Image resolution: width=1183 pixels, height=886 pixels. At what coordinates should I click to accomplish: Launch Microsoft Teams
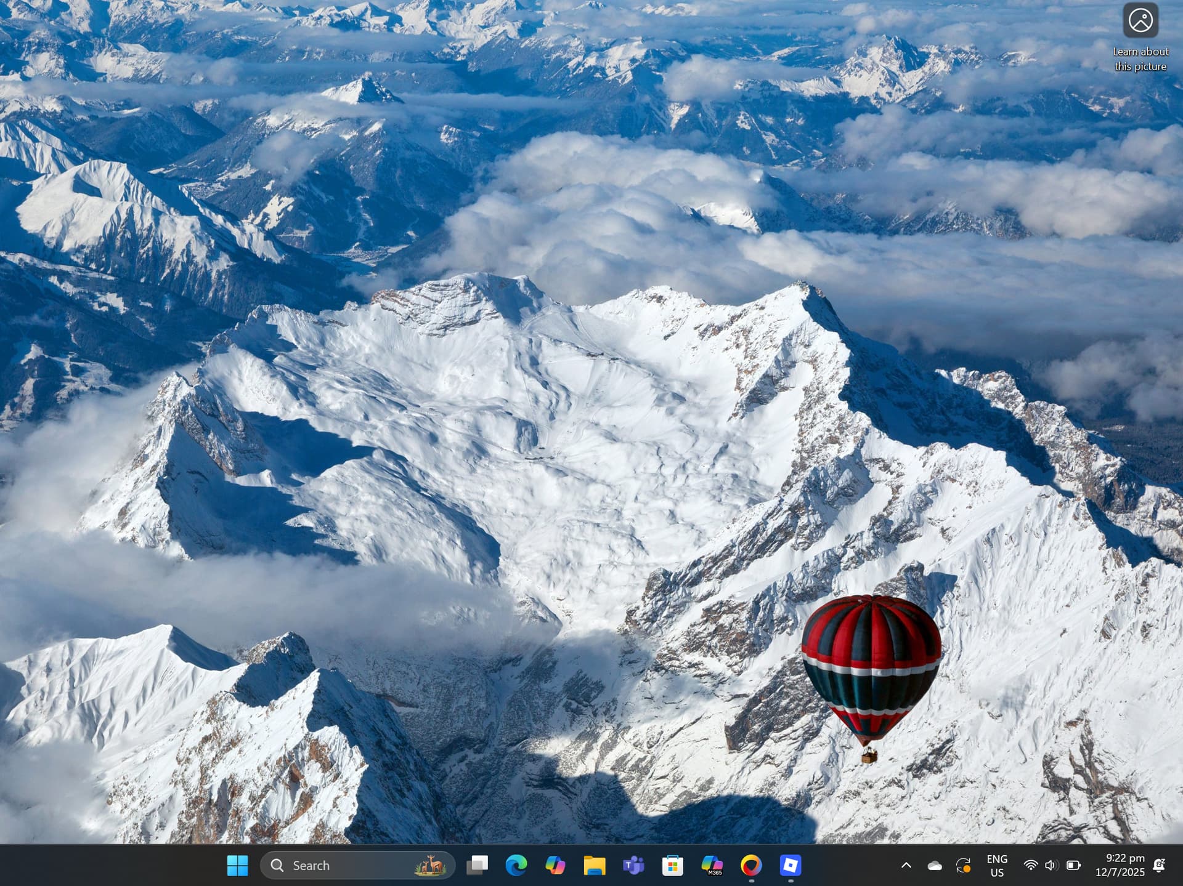pos(633,865)
